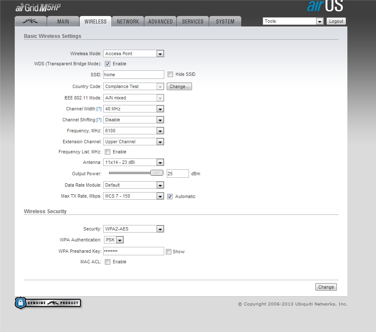Open the IEEE 802.11 Mode dropdown

[x=133, y=98]
